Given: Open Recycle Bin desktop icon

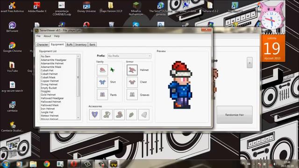Looking at the screenshot, I should coord(111,24).
